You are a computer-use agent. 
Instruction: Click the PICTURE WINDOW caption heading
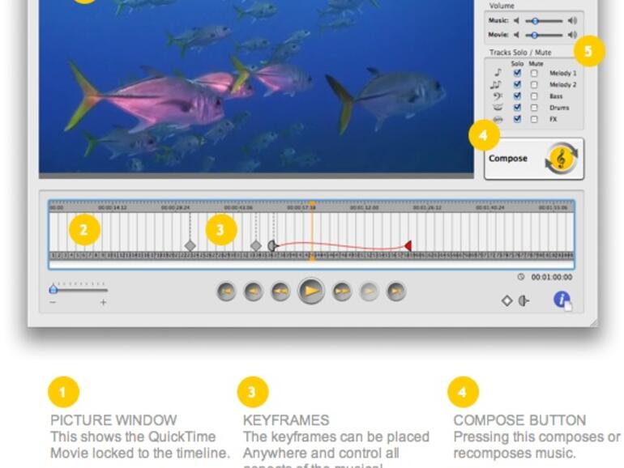pyautogui.click(x=113, y=420)
